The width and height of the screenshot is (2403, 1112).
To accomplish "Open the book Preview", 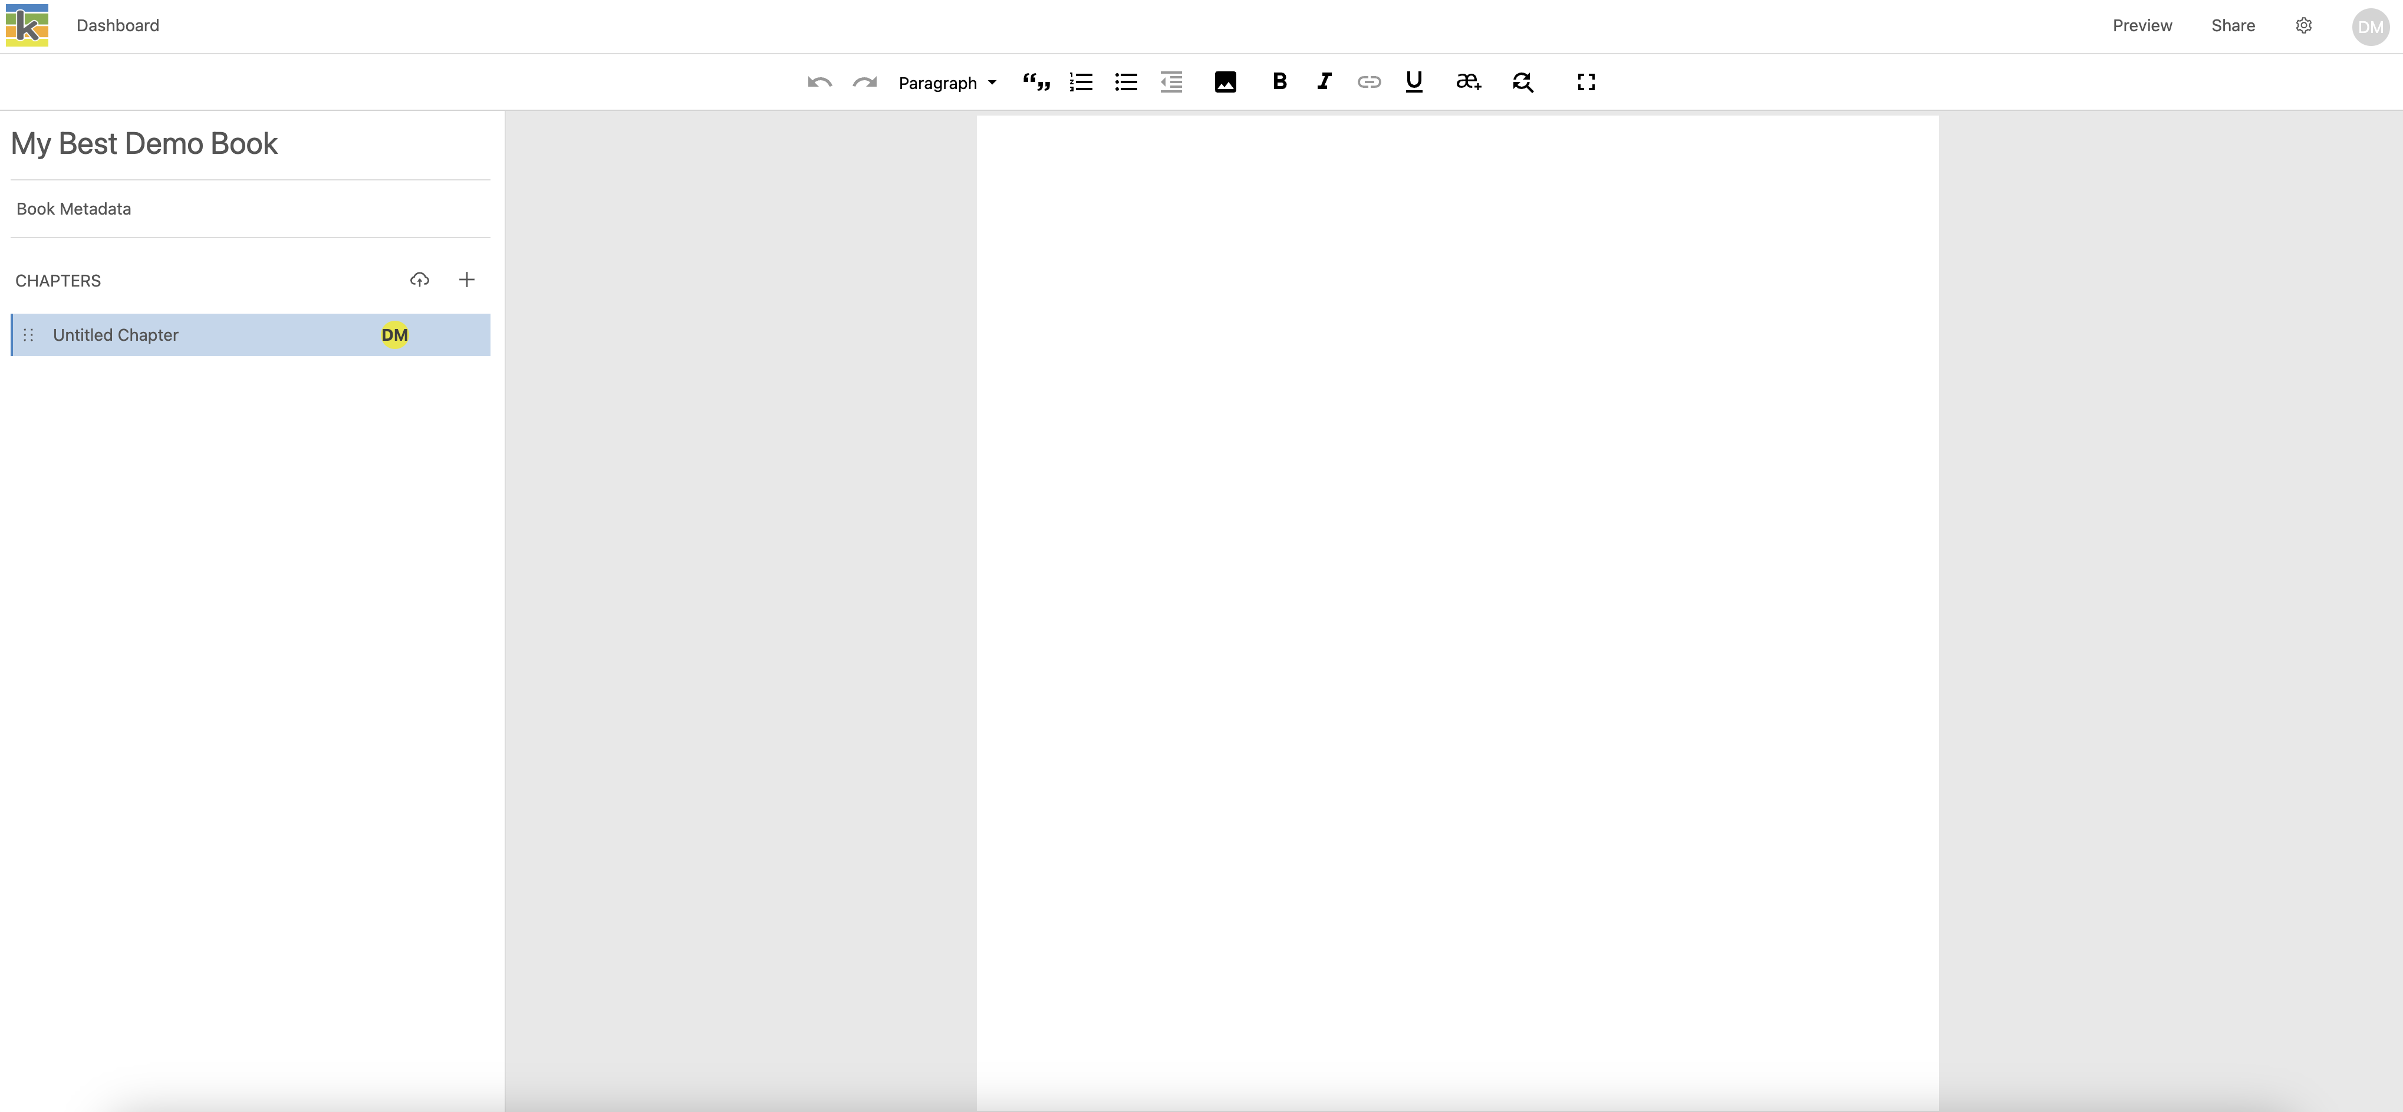I will [x=2142, y=25].
